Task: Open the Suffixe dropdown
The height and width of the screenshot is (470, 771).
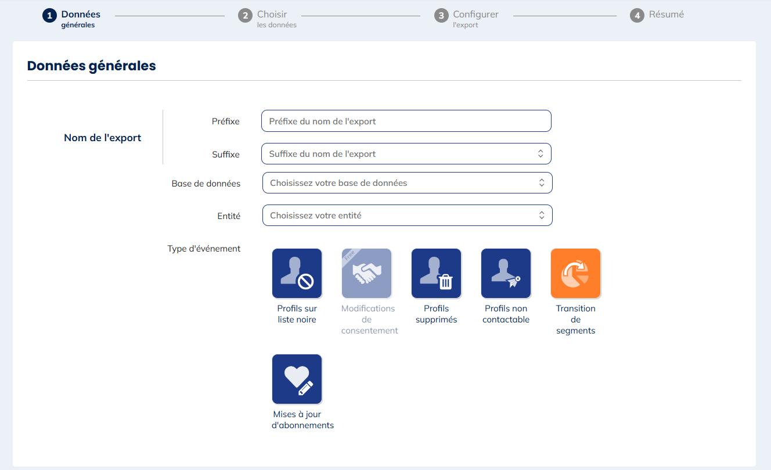Action: click(x=406, y=154)
